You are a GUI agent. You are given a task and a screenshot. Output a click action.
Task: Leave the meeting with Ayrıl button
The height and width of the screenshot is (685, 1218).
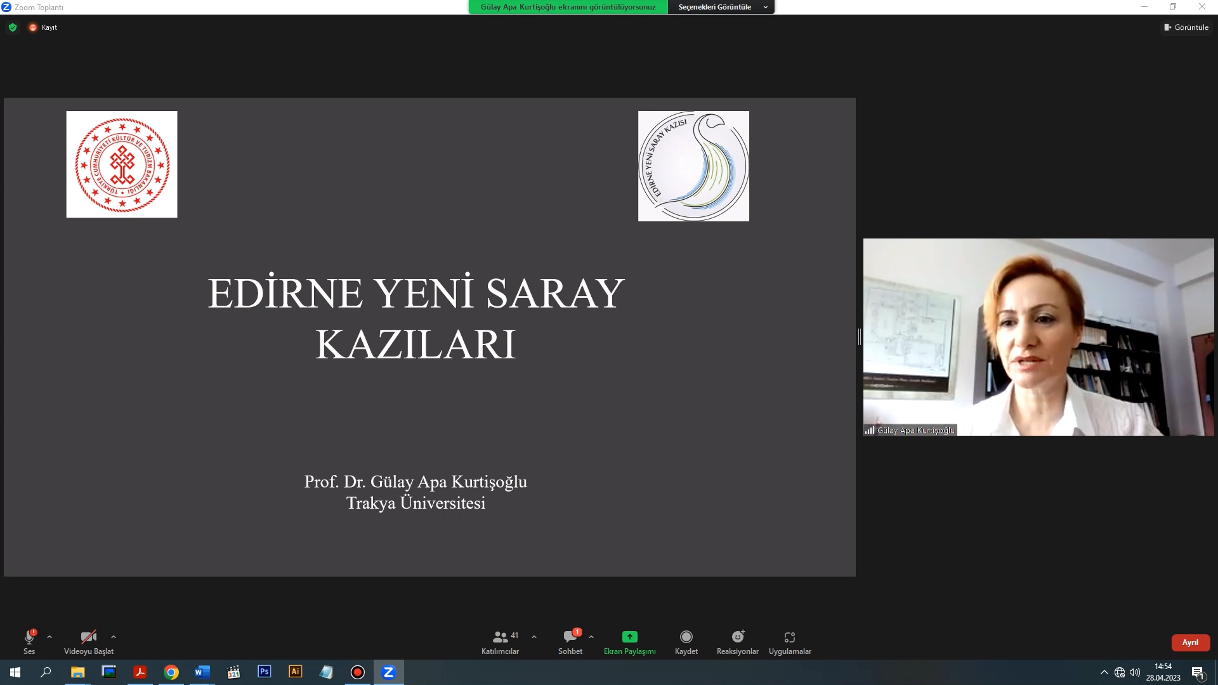[x=1190, y=643]
